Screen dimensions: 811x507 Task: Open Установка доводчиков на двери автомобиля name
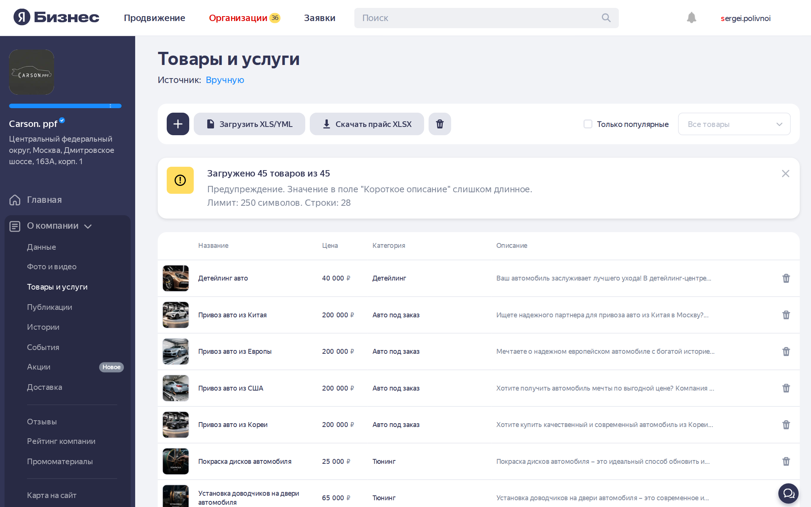[249, 498]
